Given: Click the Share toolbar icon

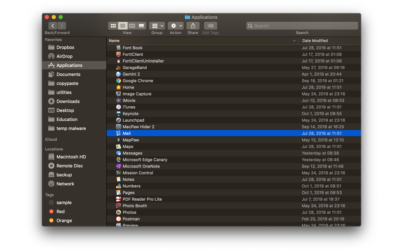Looking at the screenshot, I should (x=193, y=26).
